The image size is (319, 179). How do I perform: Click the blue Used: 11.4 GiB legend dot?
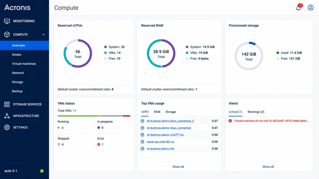pos(278,53)
